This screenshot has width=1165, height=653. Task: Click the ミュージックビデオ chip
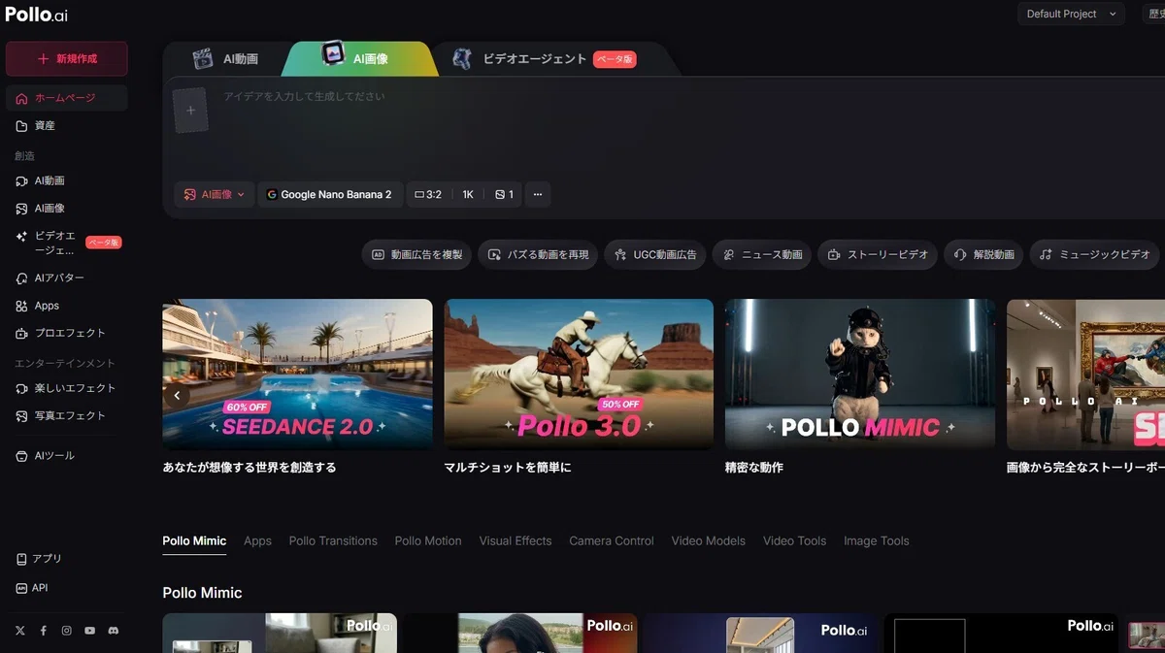tap(1094, 255)
